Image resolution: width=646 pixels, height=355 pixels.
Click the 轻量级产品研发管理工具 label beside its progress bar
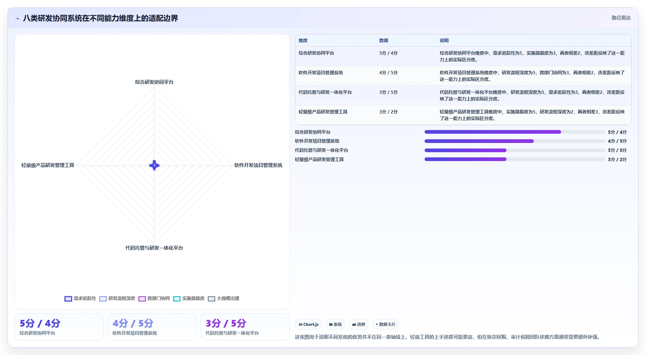[x=319, y=160]
